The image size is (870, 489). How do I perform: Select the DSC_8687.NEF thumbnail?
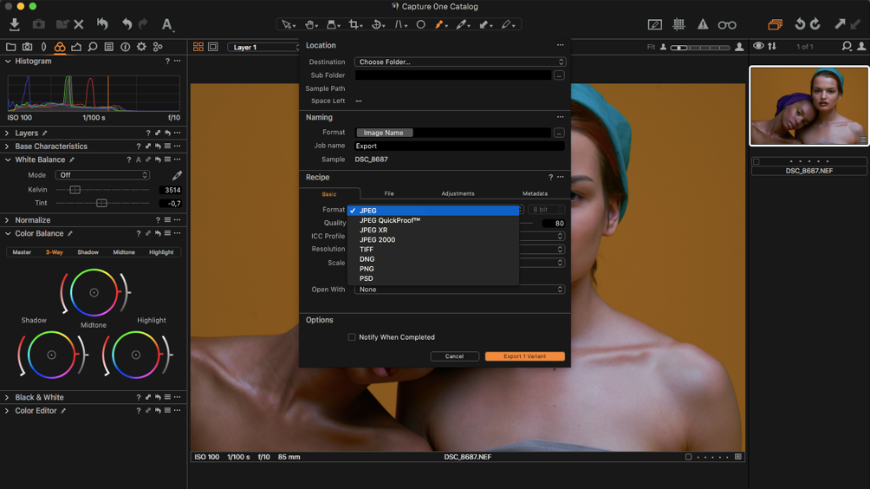pos(808,106)
